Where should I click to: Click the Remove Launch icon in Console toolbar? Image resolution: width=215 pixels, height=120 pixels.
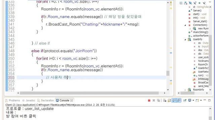pos(154,100)
